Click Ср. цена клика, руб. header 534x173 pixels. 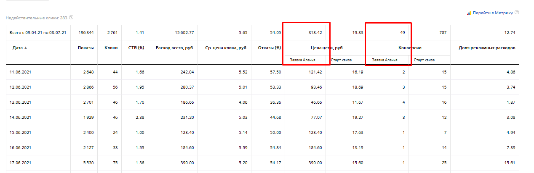pyautogui.click(x=224, y=48)
